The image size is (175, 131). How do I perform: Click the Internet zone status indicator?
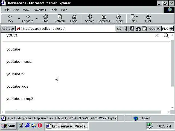click(x=153, y=118)
